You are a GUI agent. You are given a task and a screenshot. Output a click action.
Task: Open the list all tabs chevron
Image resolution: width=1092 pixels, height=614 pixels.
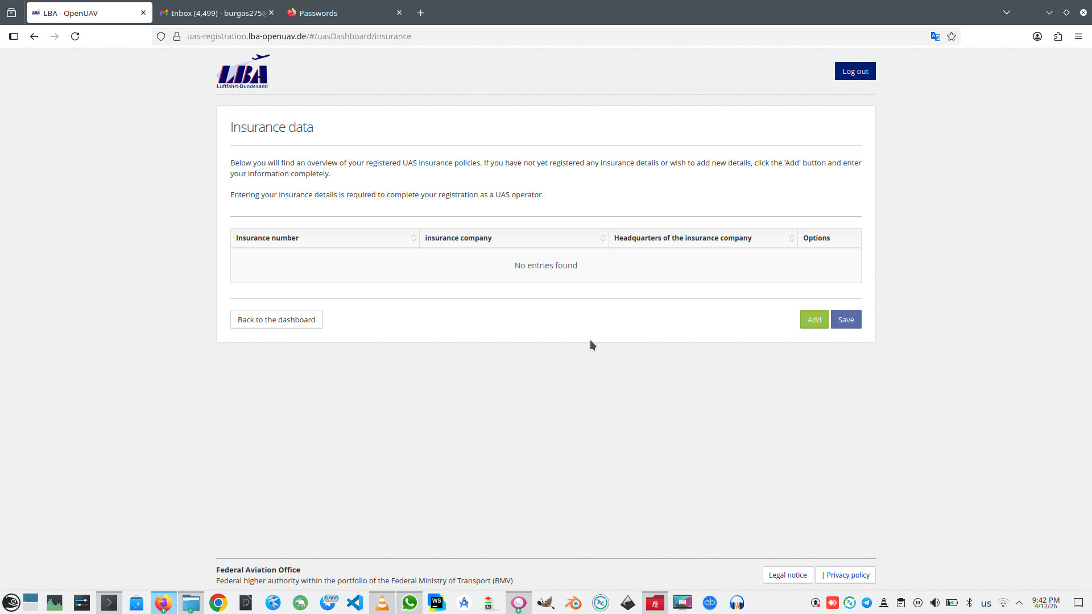point(1007,13)
